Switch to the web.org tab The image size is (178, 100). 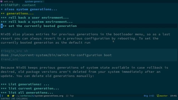[9, 2]
